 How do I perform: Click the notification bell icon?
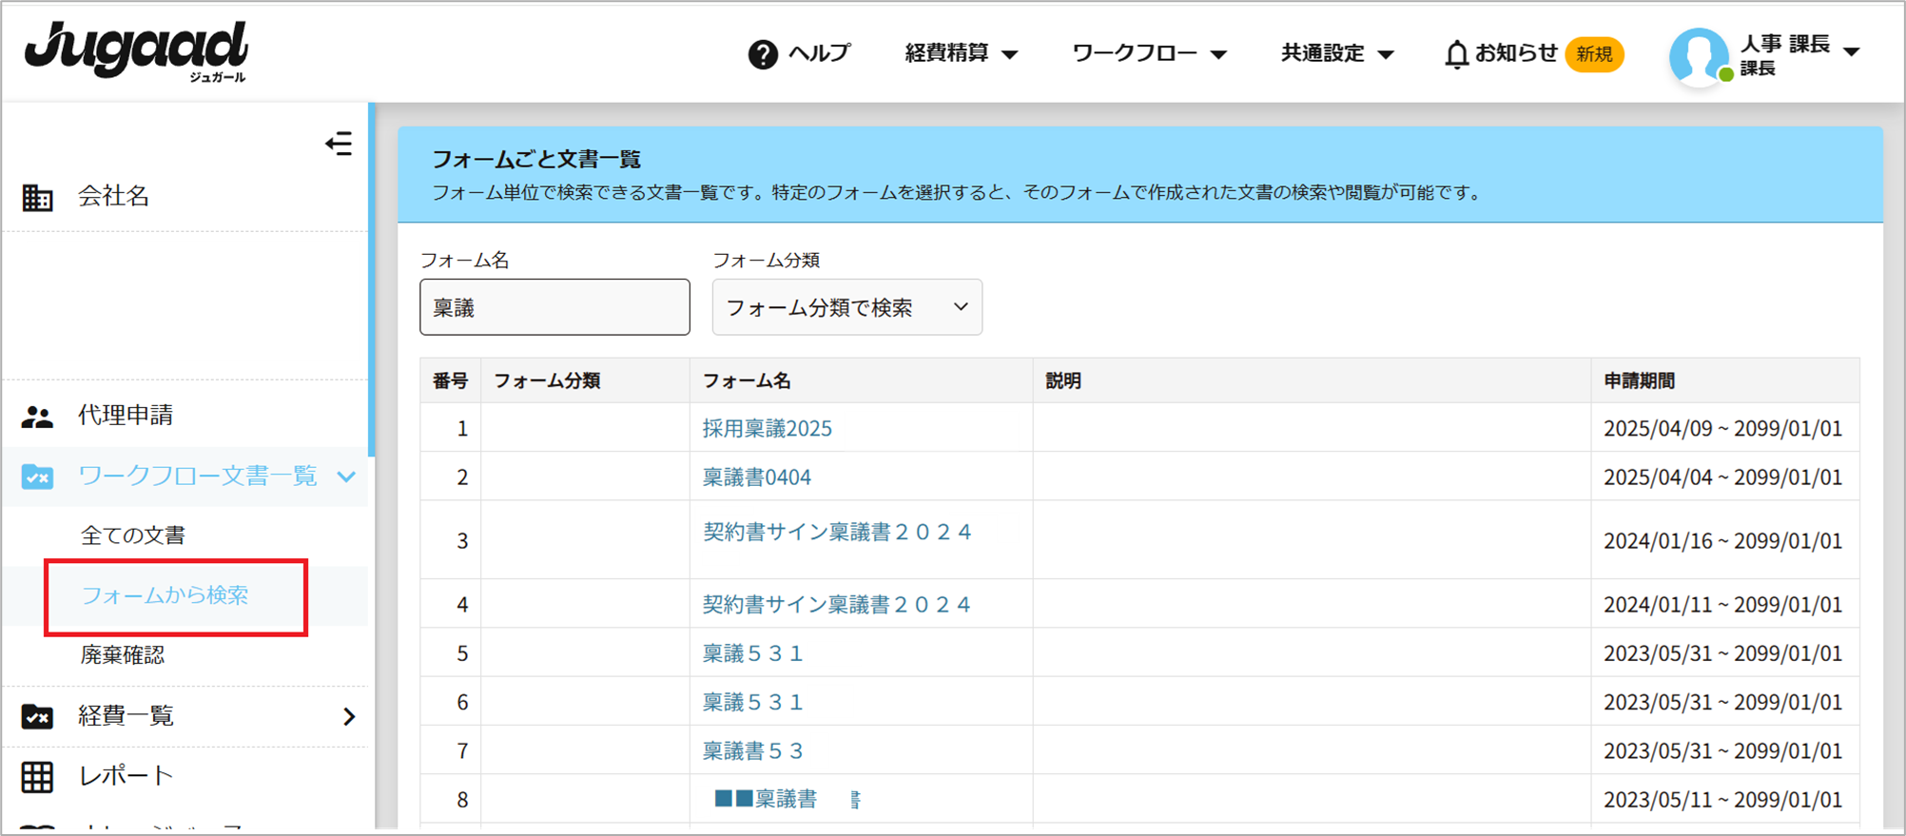click(1455, 54)
